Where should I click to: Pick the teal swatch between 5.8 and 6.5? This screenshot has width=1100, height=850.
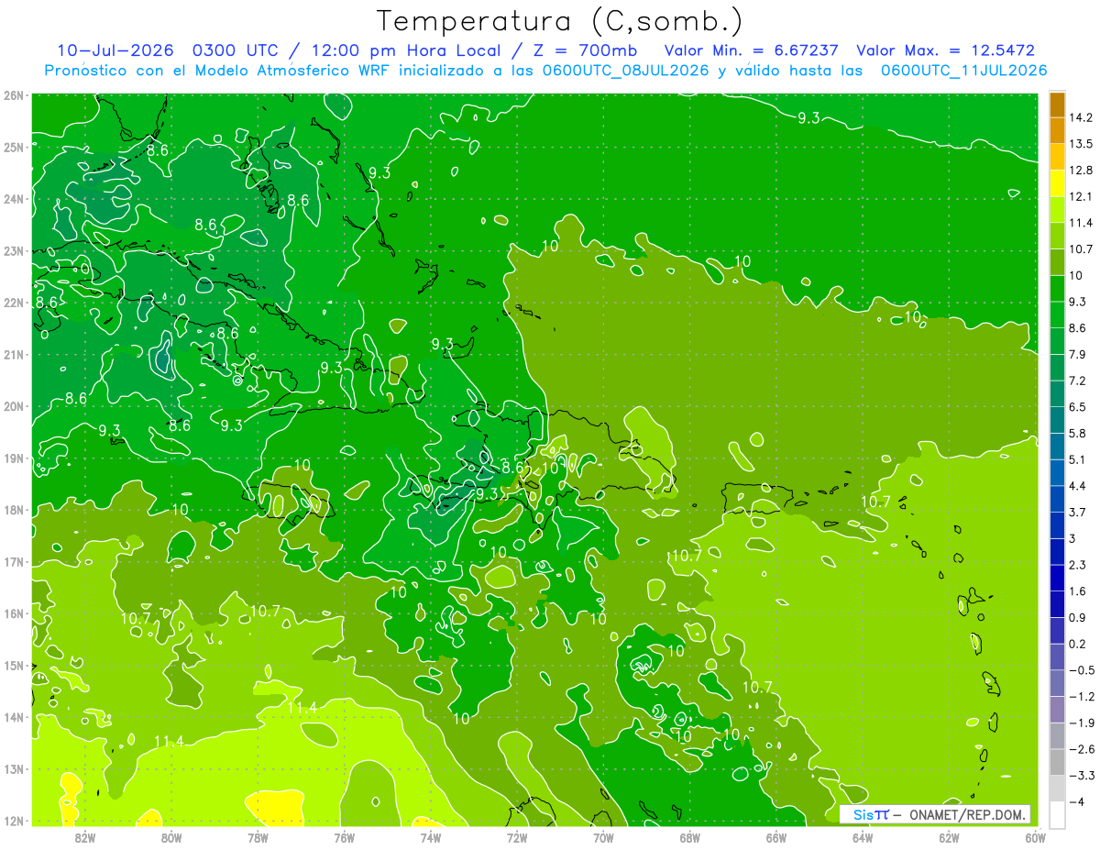(1057, 420)
